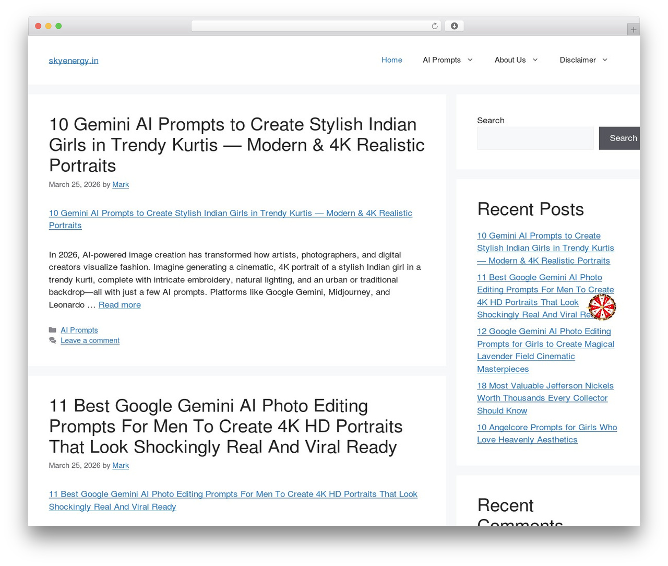Screen dimensions: 668x566
Task: Click the spinning prize wheel icon
Action: coord(602,307)
